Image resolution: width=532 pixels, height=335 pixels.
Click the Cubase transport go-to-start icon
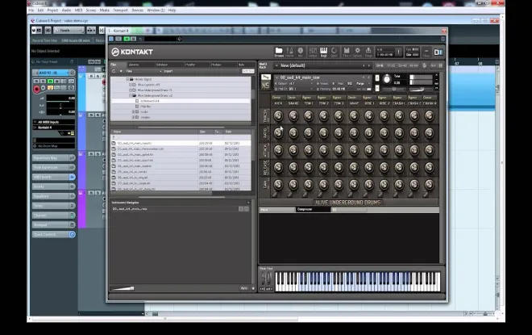pos(102,30)
